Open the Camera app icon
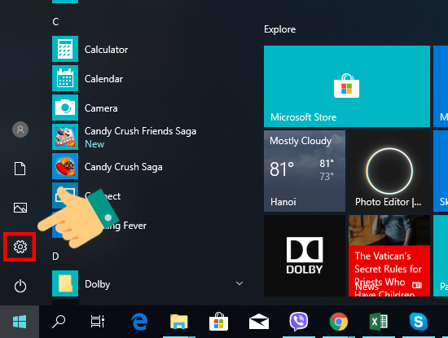The image size is (448, 338). (x=65, y=108)
